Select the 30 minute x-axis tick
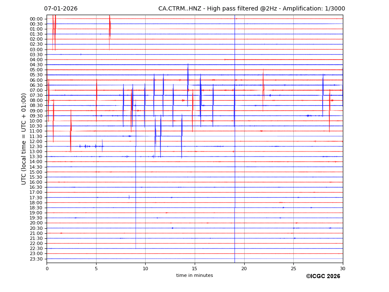 [x=343, y=269]
